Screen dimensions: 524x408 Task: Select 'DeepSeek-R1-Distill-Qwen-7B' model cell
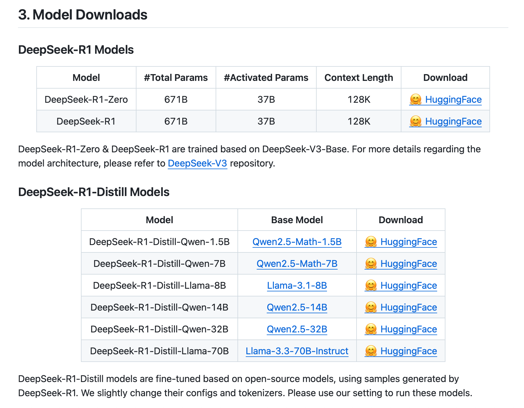point(160,264)
